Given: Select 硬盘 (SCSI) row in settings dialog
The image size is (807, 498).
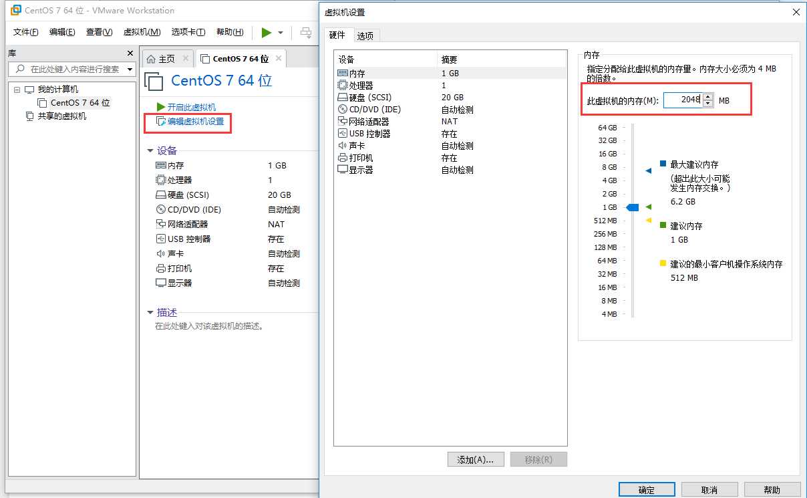Looking at the screenshot, I should [450, 98].
